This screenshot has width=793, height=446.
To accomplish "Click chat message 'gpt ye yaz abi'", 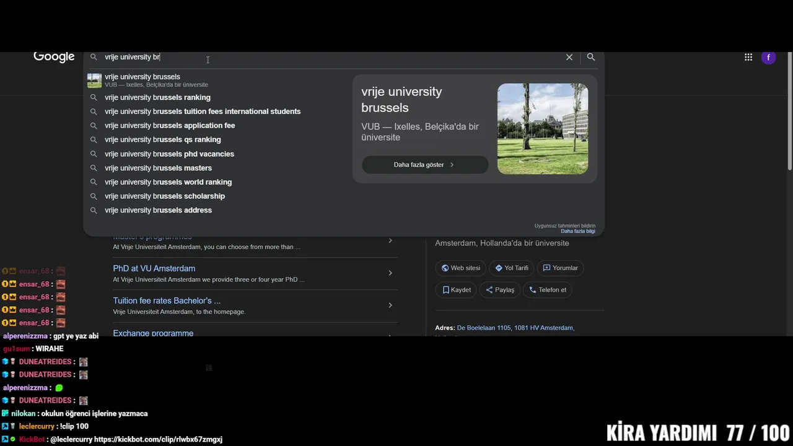I will (x=76, y=336).
